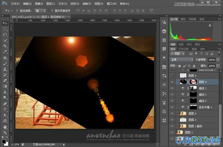Select the Spot Healing Brush tool
Image resolution: width=223 pixels, height=147 pixels.
pos(5,58)
